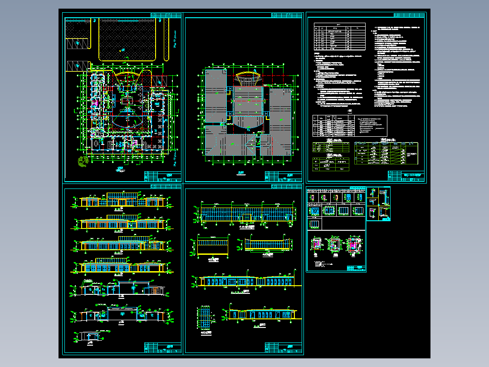The image size is (489, 367).
Task: Click the green tree symbol beside the floor plan
Action: point(83,162)
